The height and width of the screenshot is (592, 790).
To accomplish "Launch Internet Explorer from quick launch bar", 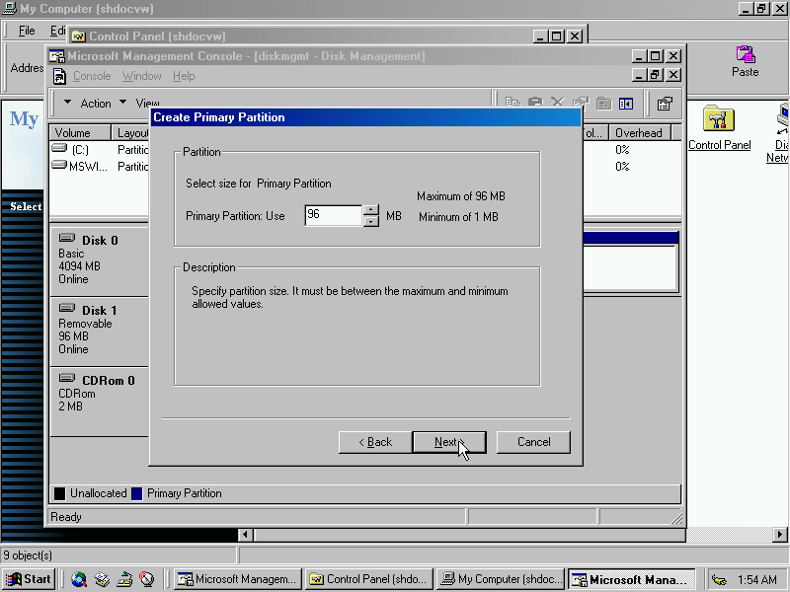I will 79,580.
